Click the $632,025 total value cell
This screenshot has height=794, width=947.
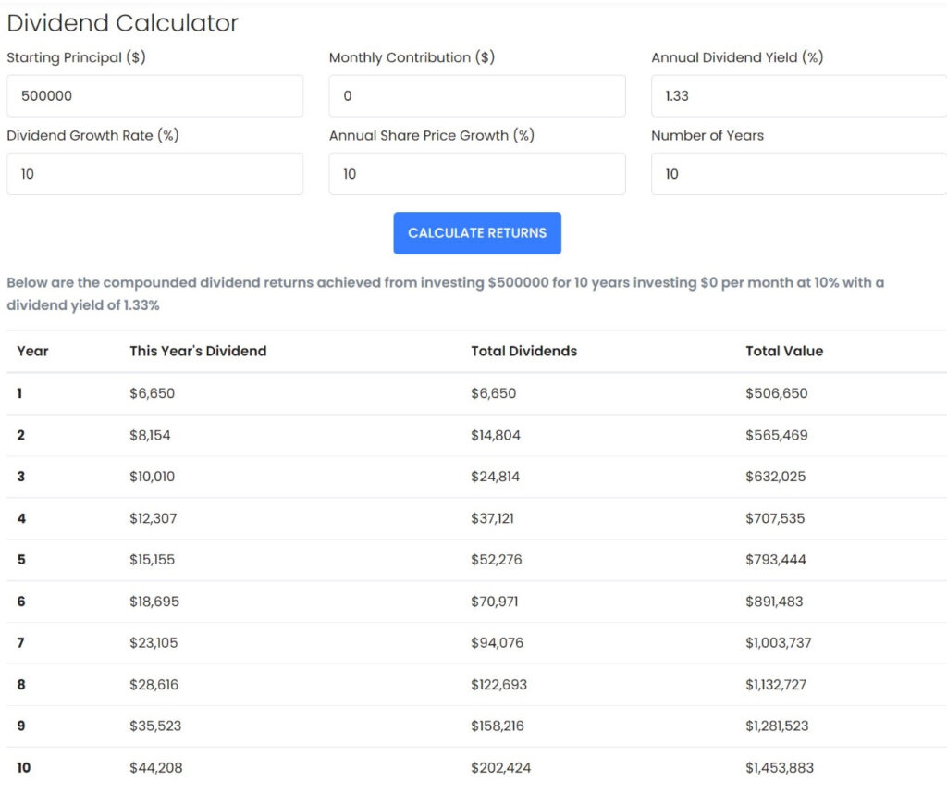point(776,477)
